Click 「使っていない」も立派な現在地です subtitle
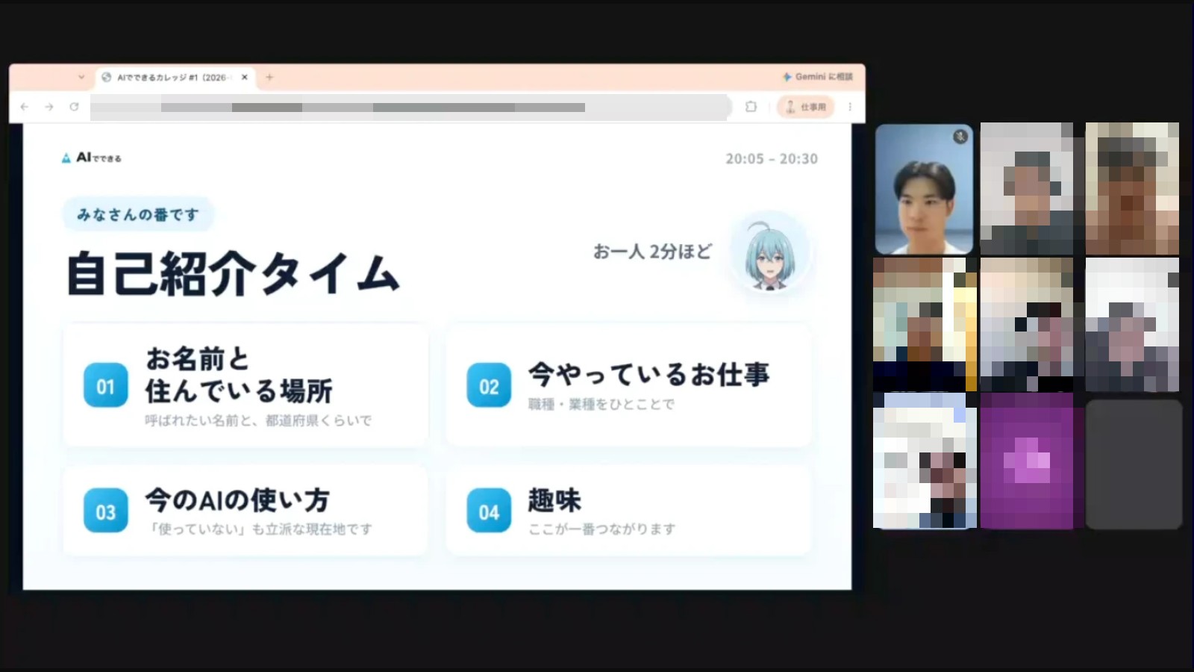This screenshot has height=672, width=1194. (260, 529)
